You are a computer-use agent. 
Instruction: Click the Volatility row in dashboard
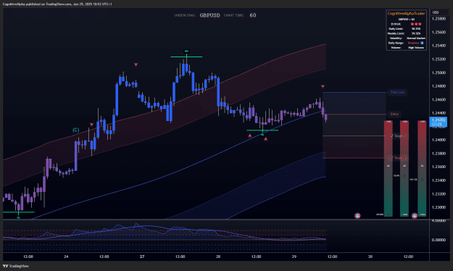(406, 38)
